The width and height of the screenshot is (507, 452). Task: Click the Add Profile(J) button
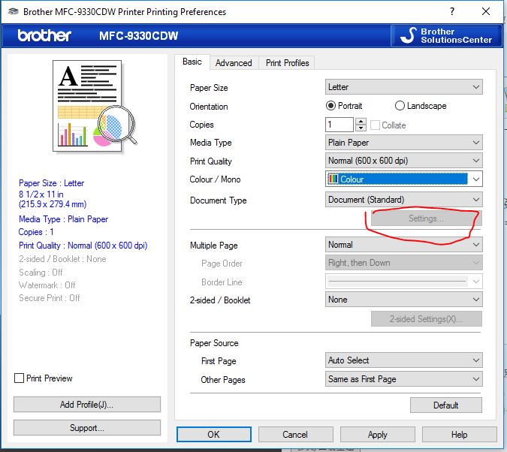(x=86, y=405)
